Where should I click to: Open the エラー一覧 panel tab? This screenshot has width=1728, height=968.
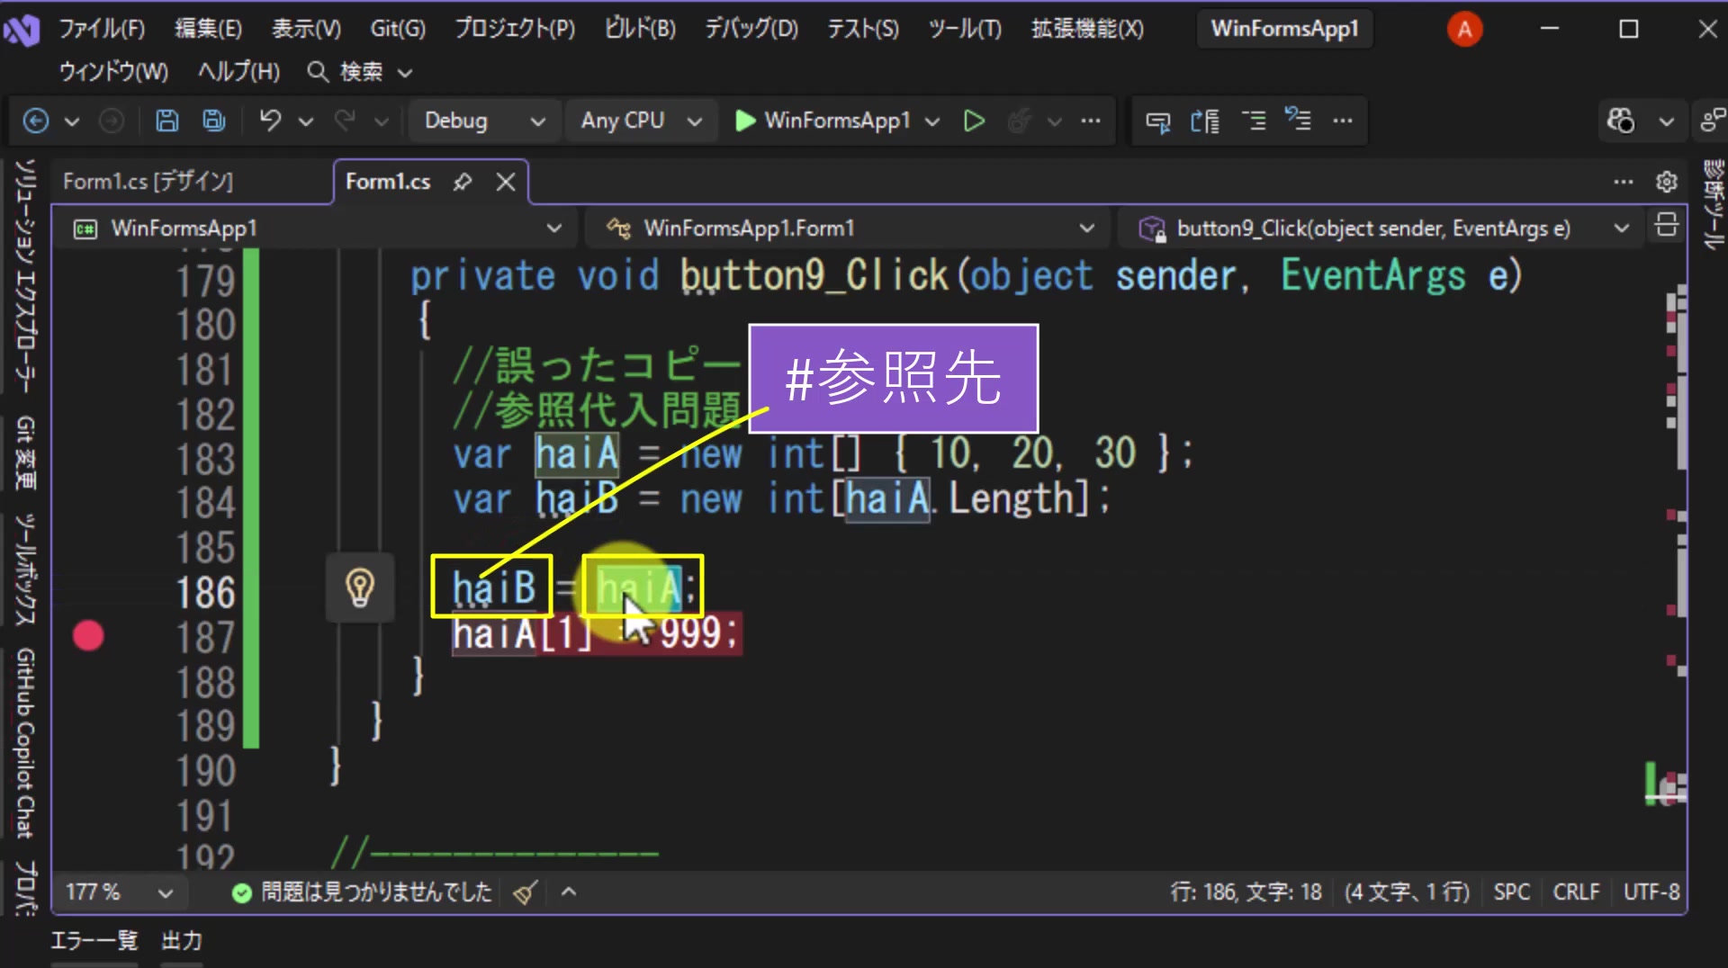pyautogui.click(x=94, y=941)
